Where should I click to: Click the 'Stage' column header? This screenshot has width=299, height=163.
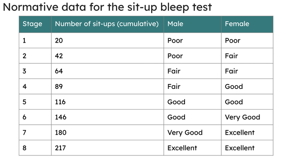pyautogui.click(x=32, y=24)
